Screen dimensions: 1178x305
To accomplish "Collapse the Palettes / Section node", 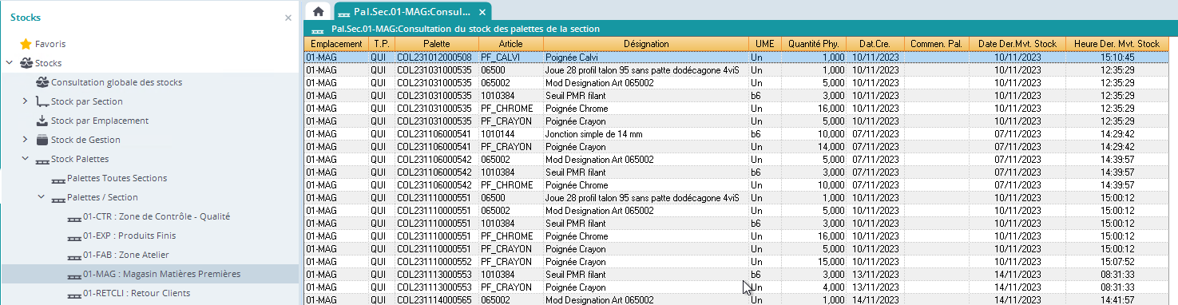I will [x=41, y=197].
